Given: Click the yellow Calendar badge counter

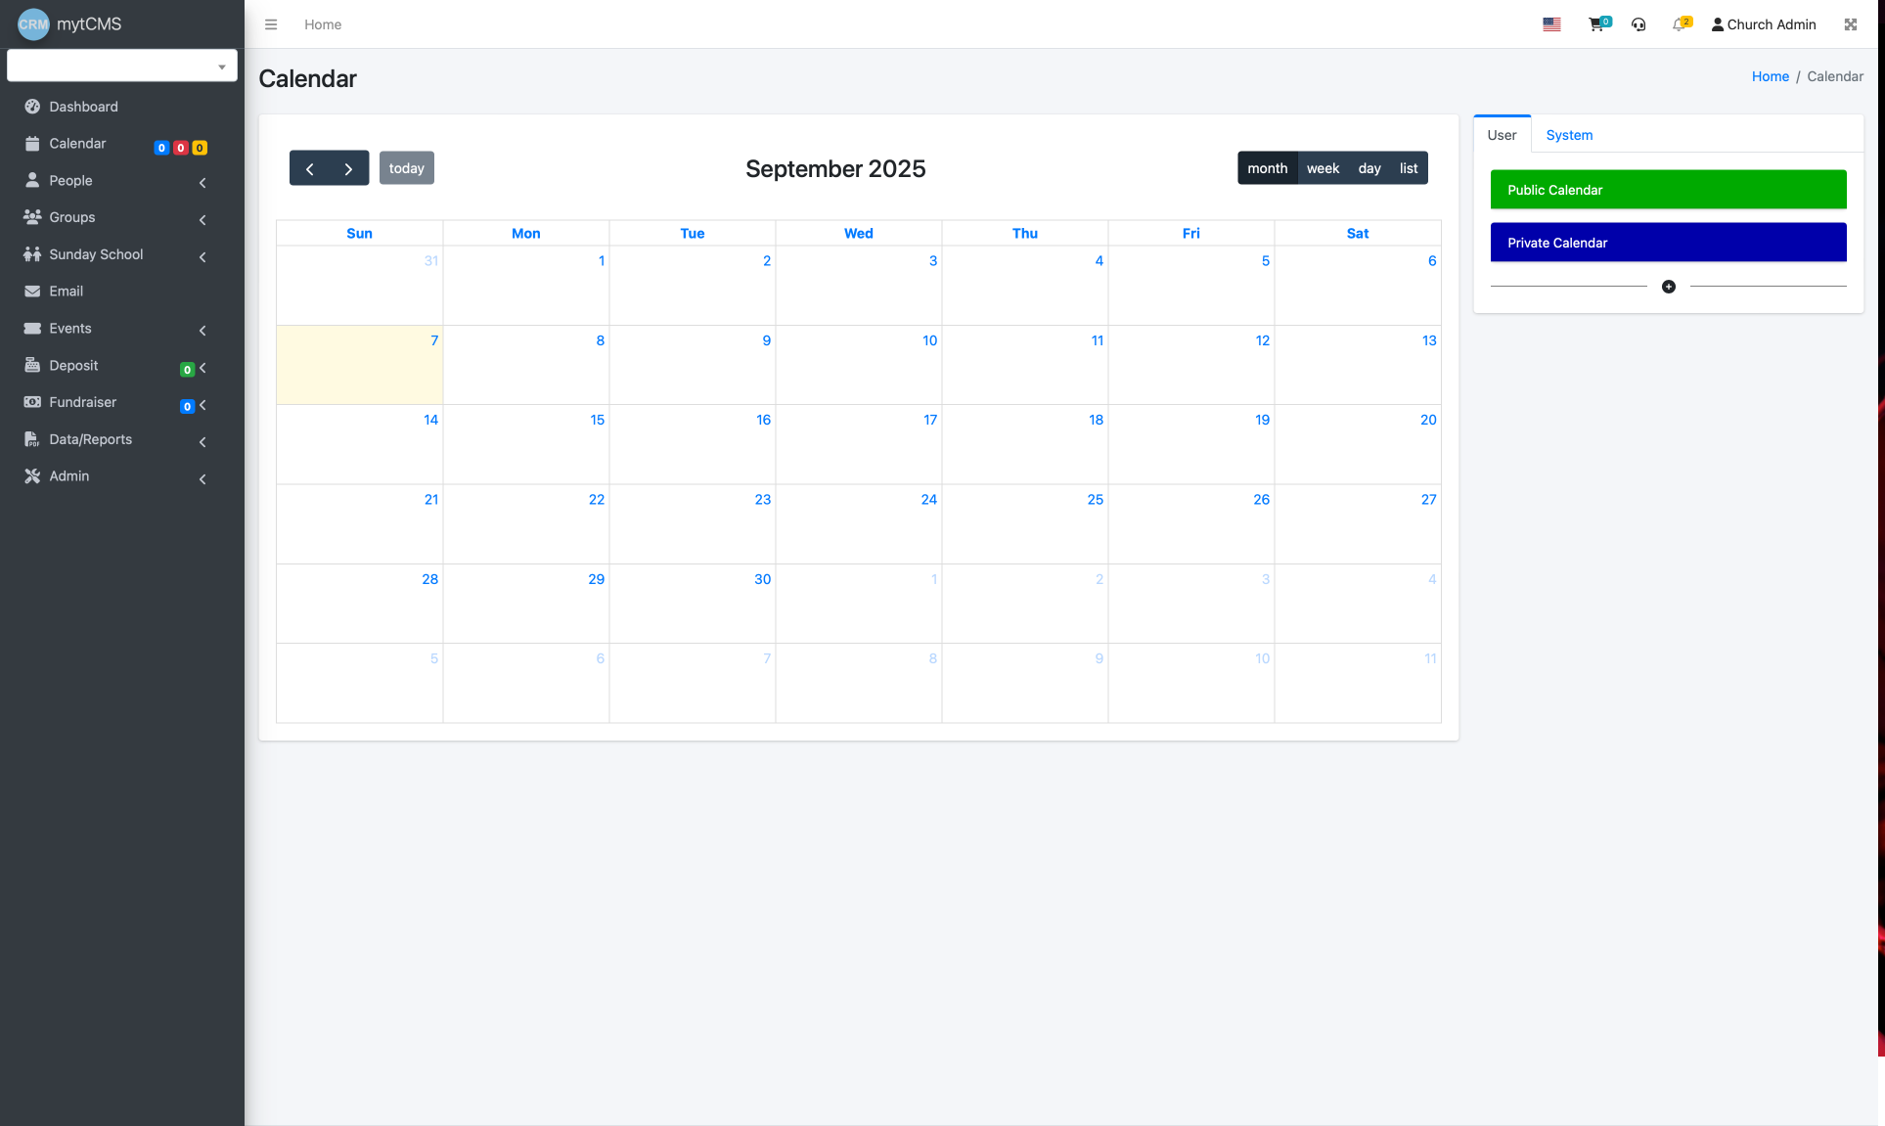Looking at the screenshot, I should click(200, 148).
